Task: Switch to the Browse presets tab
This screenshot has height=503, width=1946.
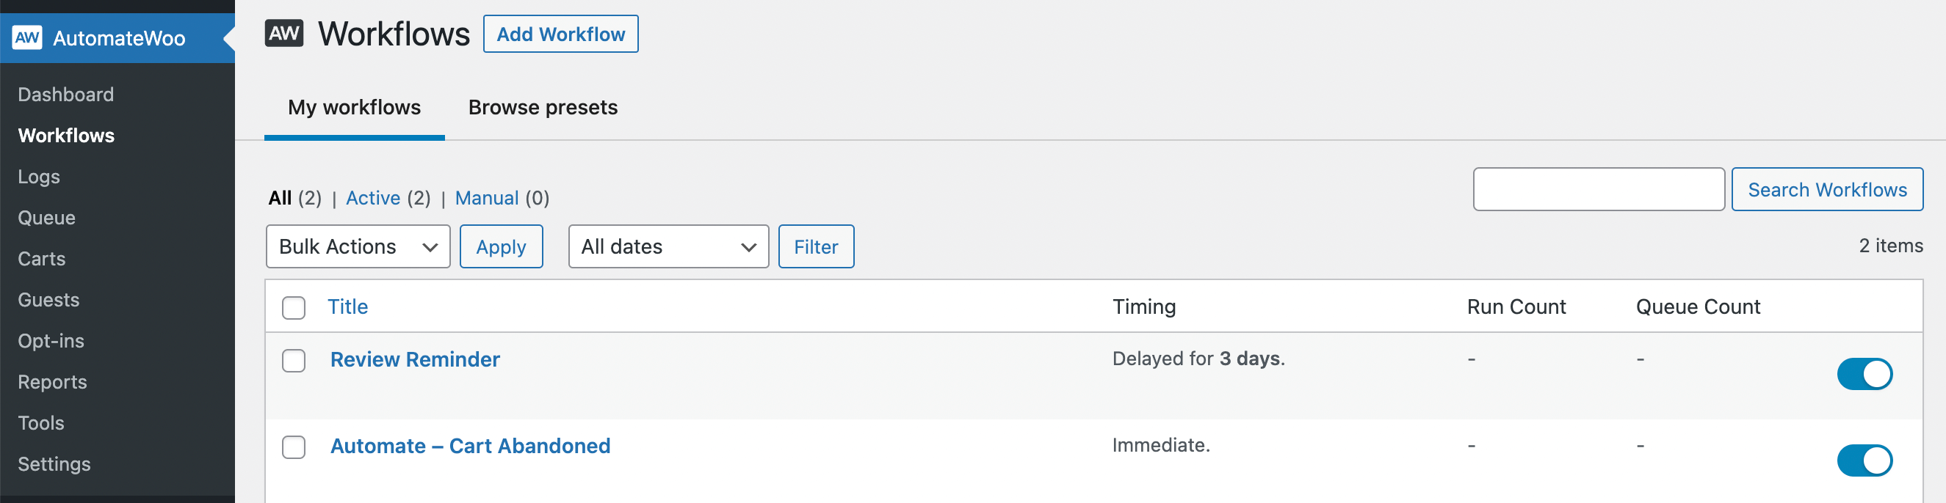Action: click(x=543, y=107)
